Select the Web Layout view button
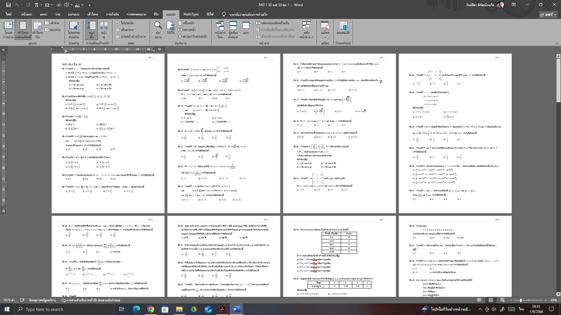This screenshot has width=561, height=315. [38, 29]
